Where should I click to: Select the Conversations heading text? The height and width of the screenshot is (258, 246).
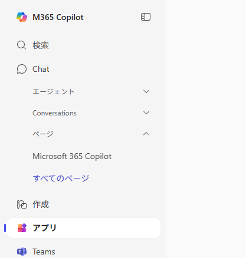point(54,113)
